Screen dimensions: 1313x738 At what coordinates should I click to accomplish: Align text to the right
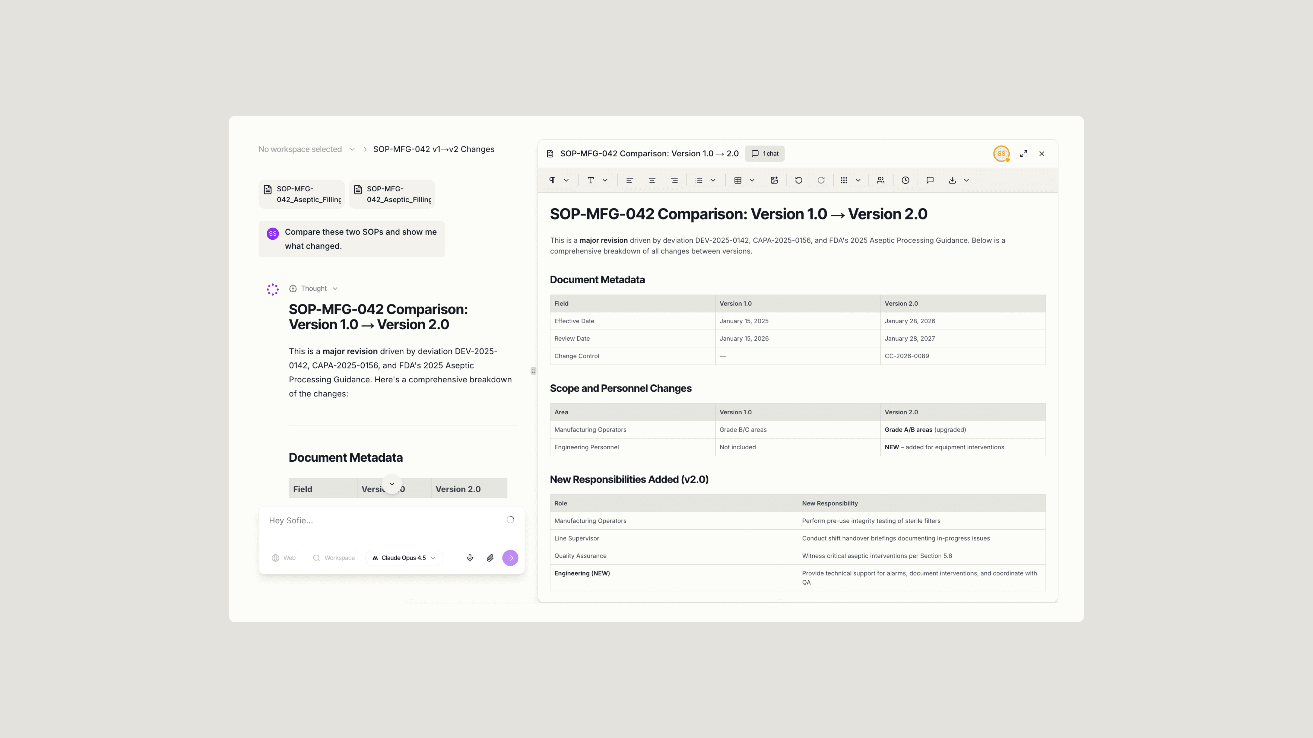(674, 180)
